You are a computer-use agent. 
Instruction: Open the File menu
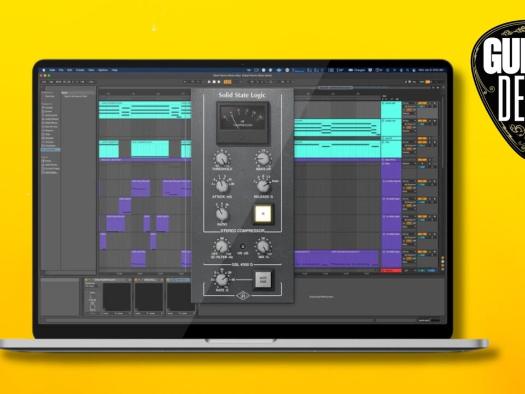coord(61,70)
